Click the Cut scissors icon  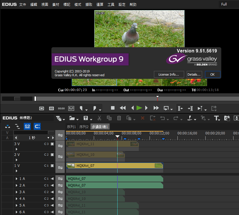[x=99, y=118]
